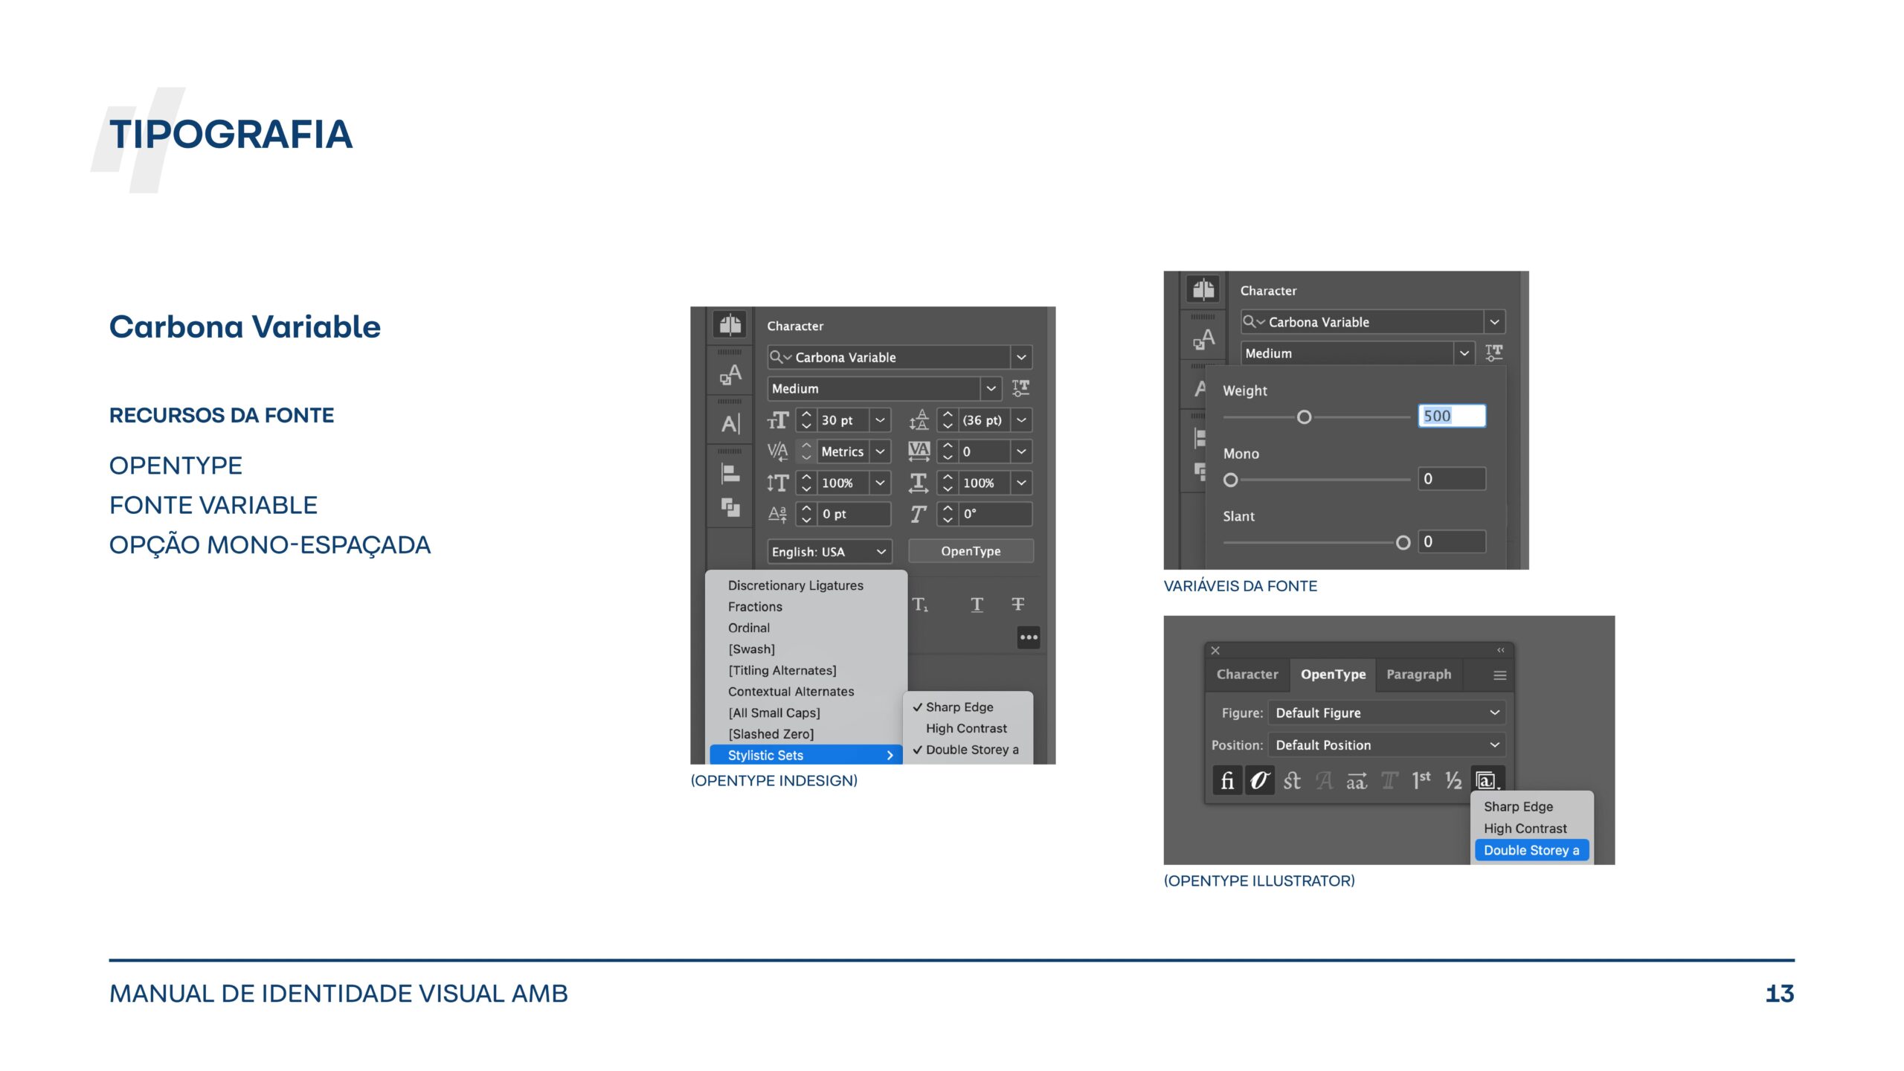Open the Position Default Position dropdown
1904x1071 pixels.
pos(1386,745)
